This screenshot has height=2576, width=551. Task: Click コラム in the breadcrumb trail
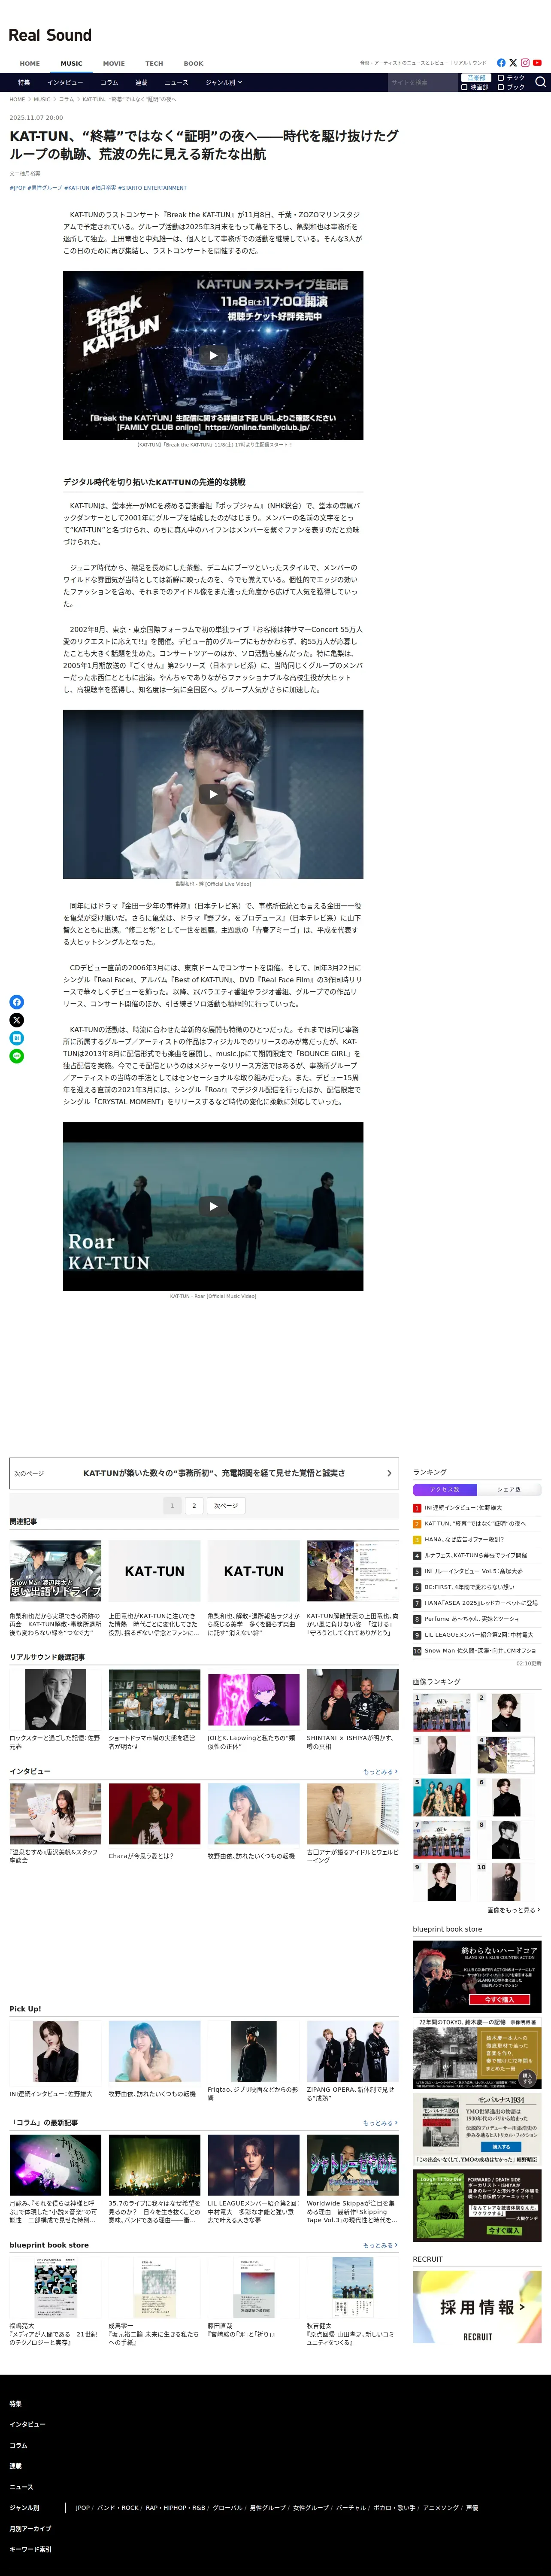pyautogui.click(x=66, y=100)
